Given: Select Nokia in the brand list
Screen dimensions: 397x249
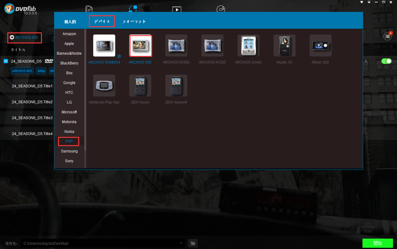Looking at the screenshot, I should point(69,131).
